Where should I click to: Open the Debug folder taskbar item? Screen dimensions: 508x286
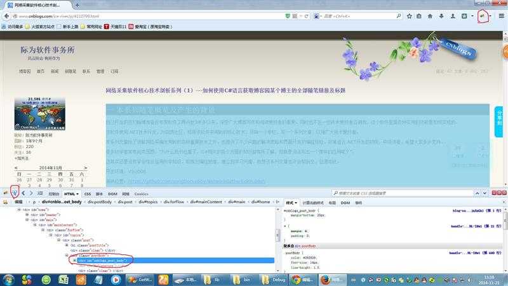coord(274,280)
